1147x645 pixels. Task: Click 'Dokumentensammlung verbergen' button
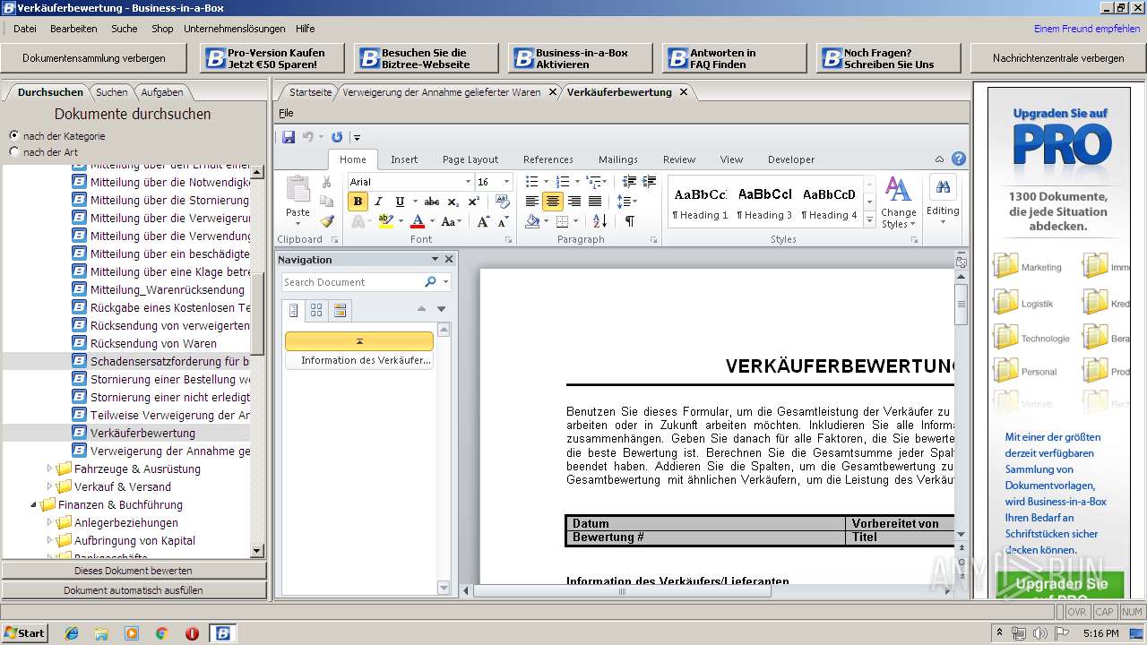94,58
